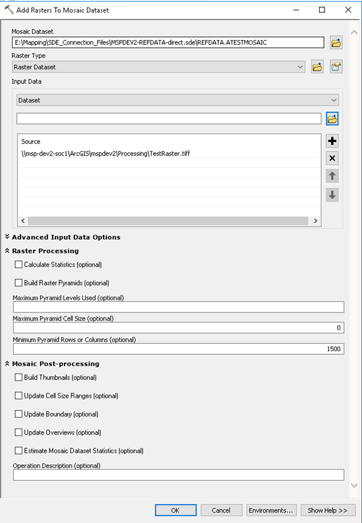Move the source up with the up arrow
362x523 pixels.
332,176
